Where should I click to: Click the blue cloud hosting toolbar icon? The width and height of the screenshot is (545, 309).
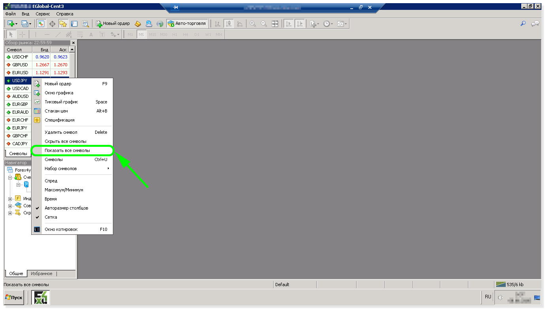(149, 24)
